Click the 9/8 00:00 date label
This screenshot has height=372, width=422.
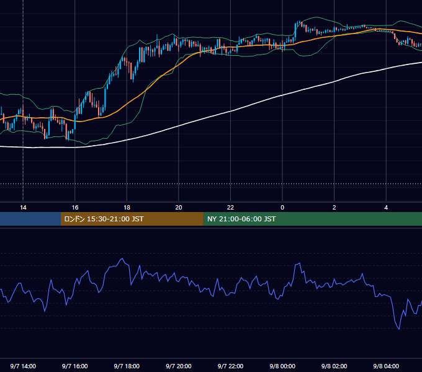point(282,366)
